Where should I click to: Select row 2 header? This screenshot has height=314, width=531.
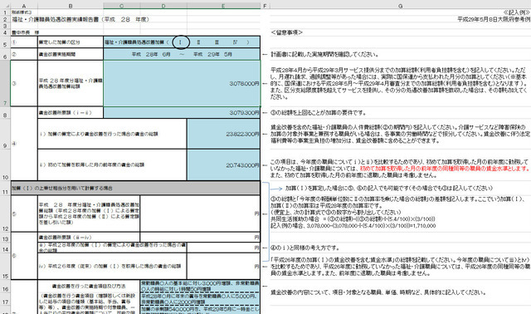point(5,19)
